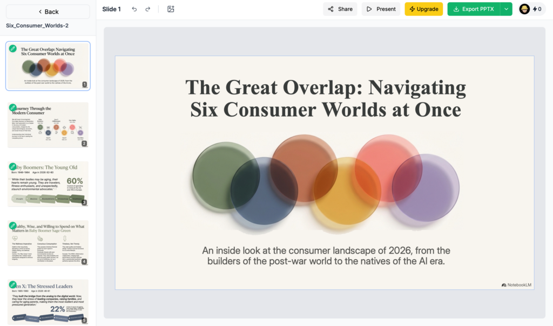Click the green edit badge on slide 1 thumbnail
Image resolution: width=553 pixels, height=326 pixels.
click(13, 49)
